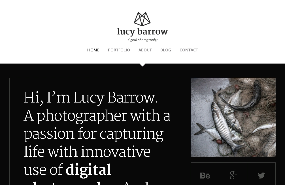Viewport: 285px width, 185px height.
Task: Click the 'lucy barrow' site title
Action: coord(142,32)
